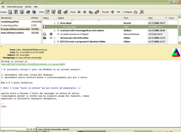Image resolution: width=181 pixels, height=132 pixels.
Task: Go to next article with right arrow
Action: pos(85,12)
